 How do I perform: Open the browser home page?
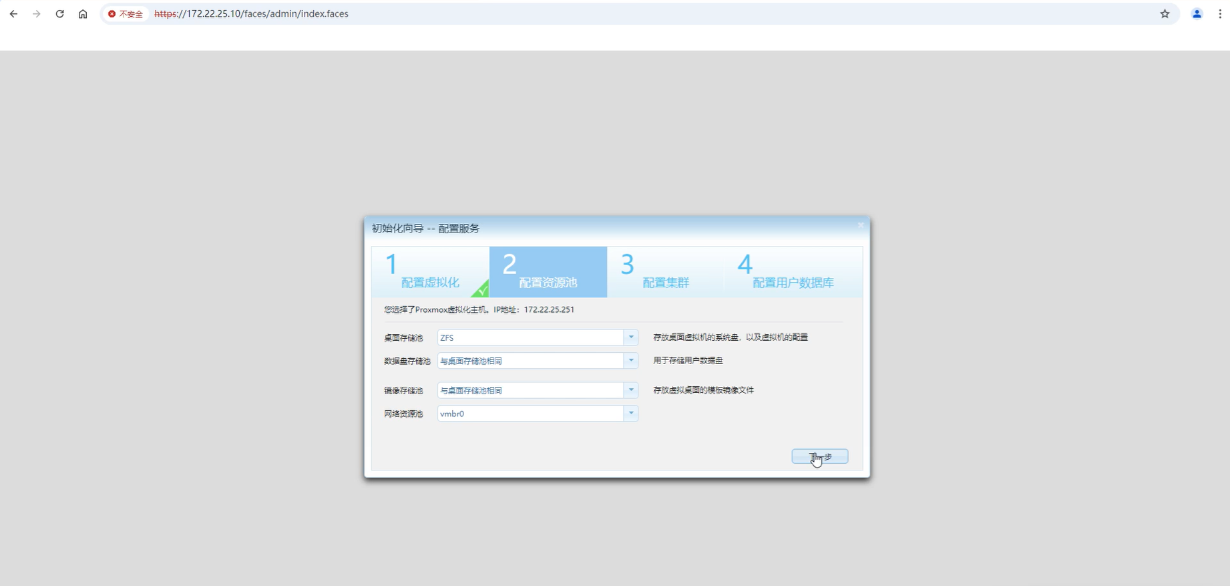point(83,13)
